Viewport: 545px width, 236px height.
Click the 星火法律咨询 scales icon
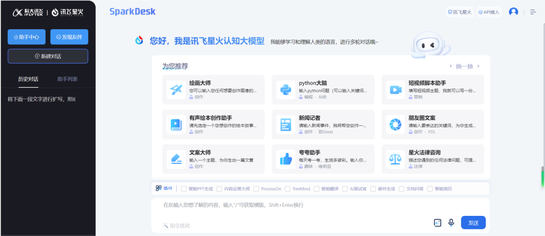395,160
